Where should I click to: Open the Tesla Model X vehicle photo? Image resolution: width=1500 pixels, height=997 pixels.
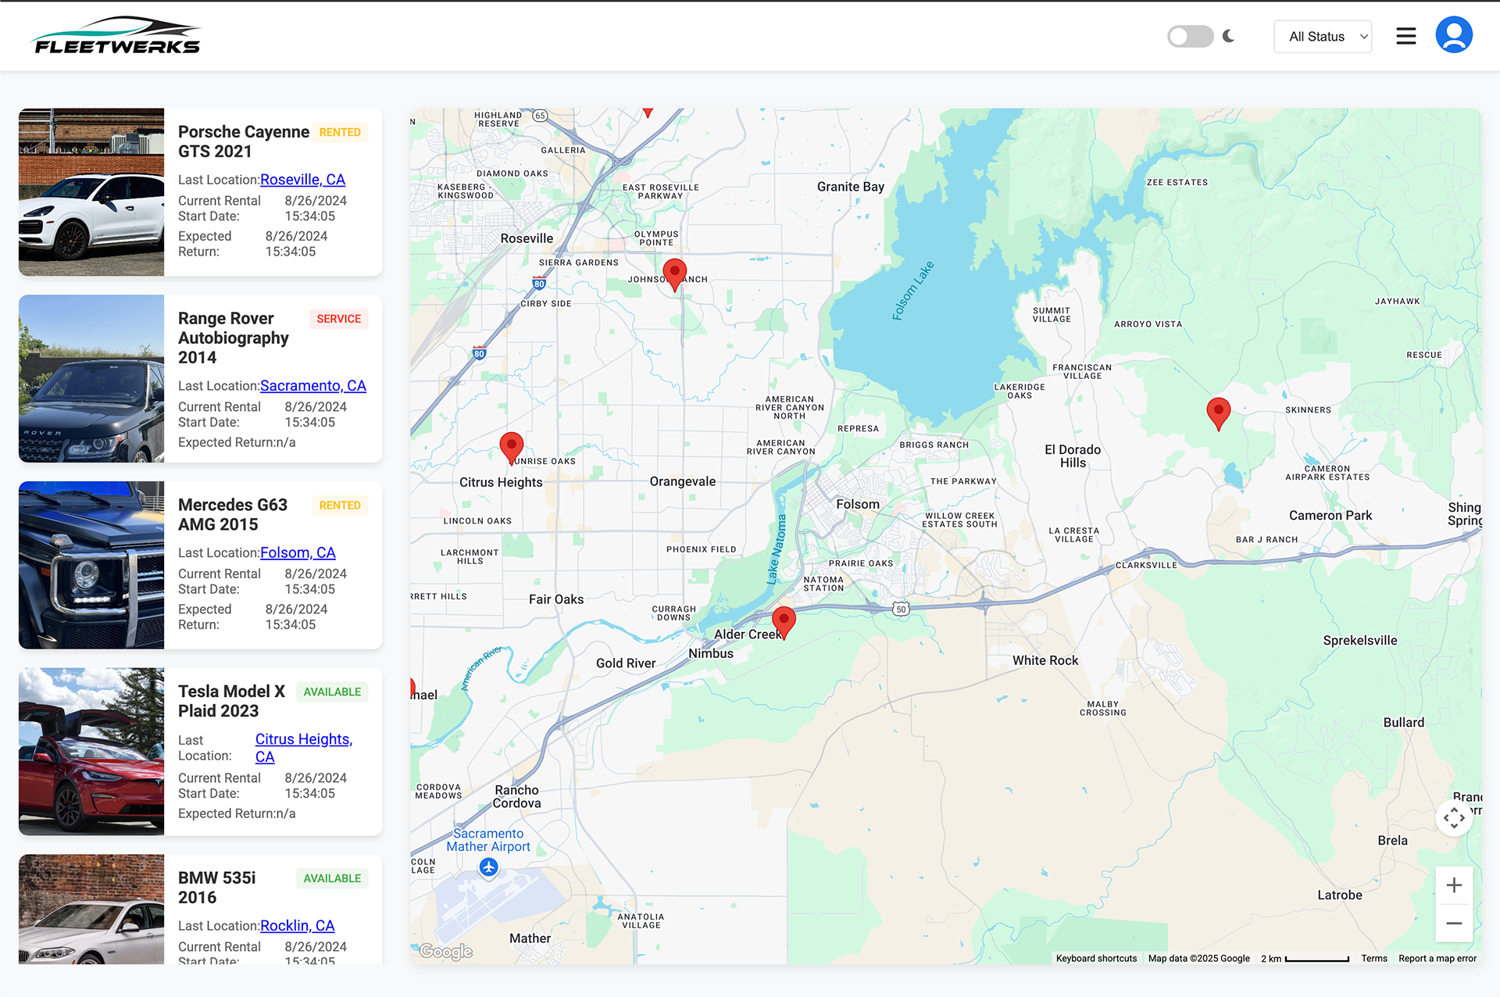click(x=91, y=752)
